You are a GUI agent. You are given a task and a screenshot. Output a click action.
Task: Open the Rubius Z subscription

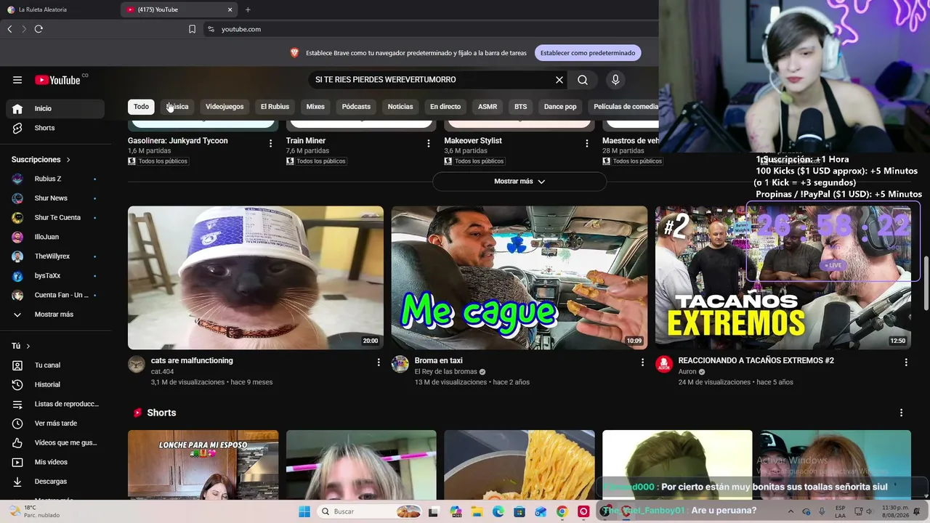pos(55,179)
